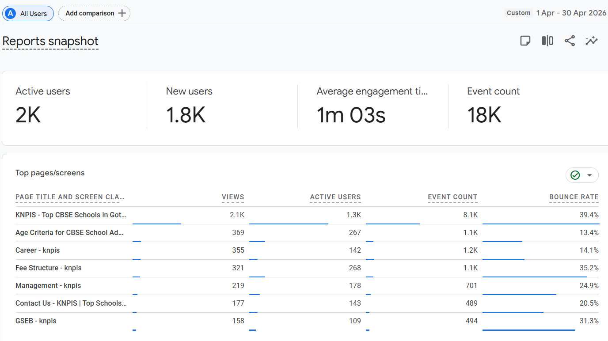Click the Bounce Rate column header
Image resolution: width=608 pixels, height=341 pixels.
click(574, 197)
